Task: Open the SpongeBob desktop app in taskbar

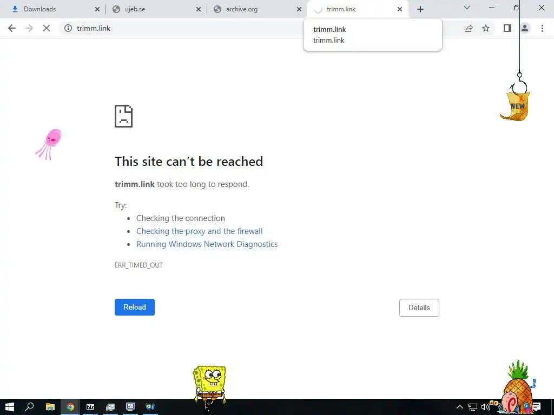Action: (x=150, y=407)
